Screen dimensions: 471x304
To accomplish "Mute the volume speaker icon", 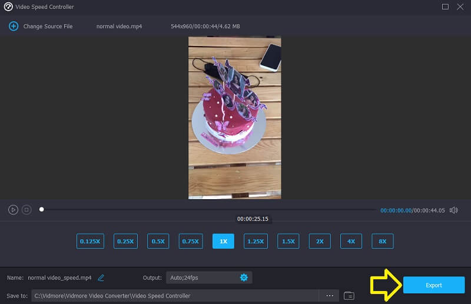I will 453,210.
